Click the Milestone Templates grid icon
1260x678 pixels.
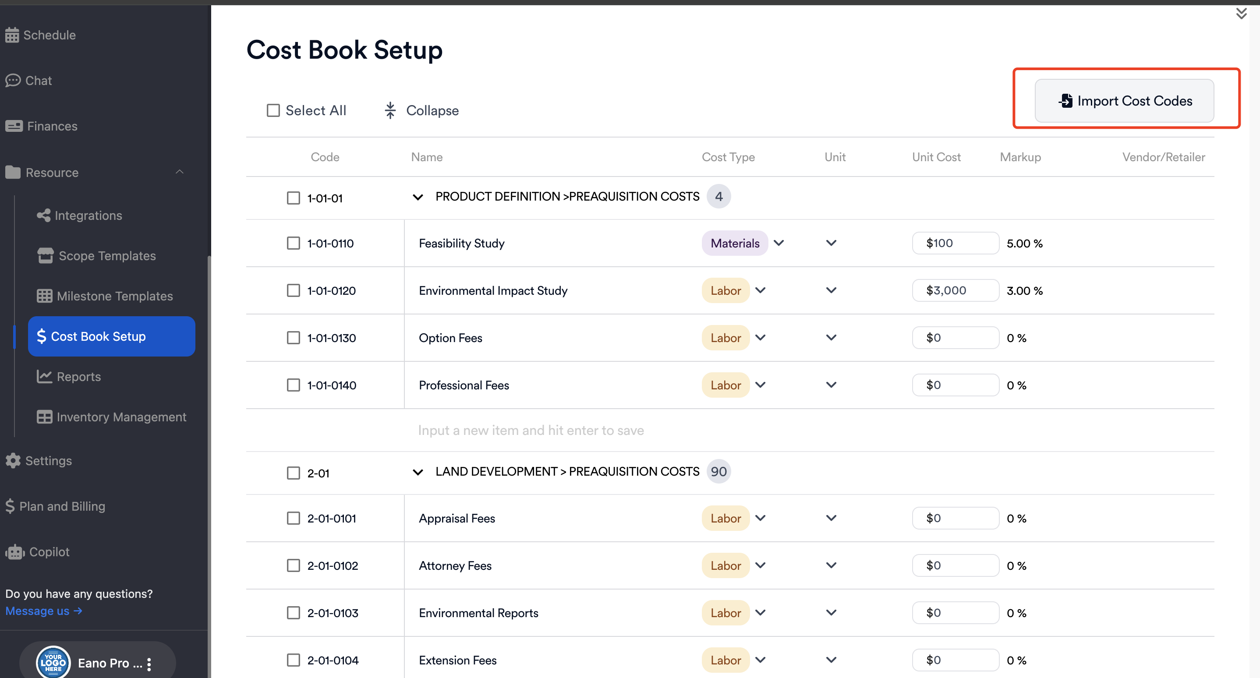[x=45, y=296]
